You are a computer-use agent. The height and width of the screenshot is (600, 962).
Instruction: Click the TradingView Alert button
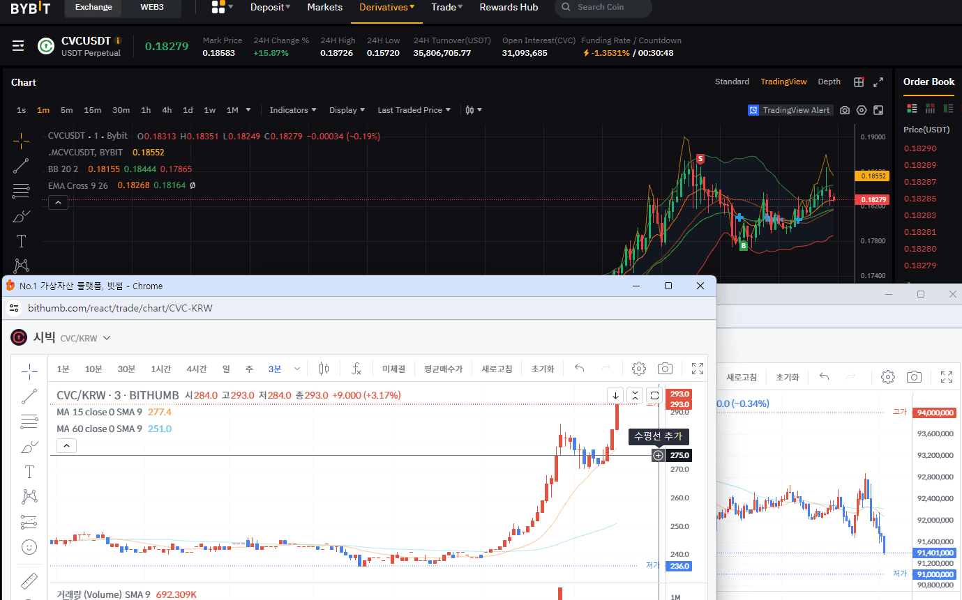pyautogui.click(x=790, y=110)
